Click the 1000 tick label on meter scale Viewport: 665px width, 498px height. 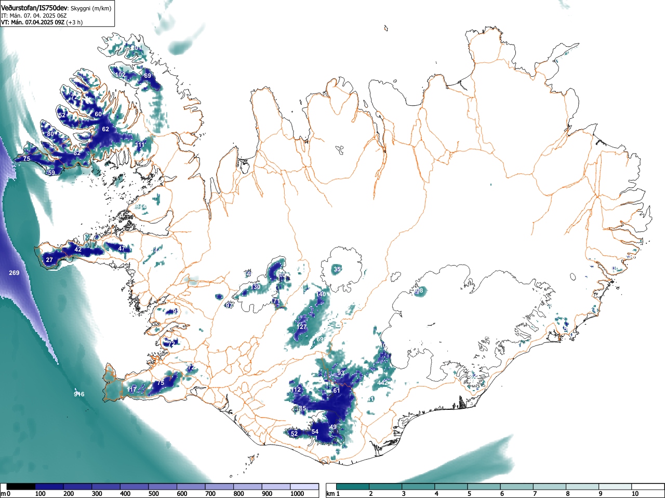click(x=297, y=494)
